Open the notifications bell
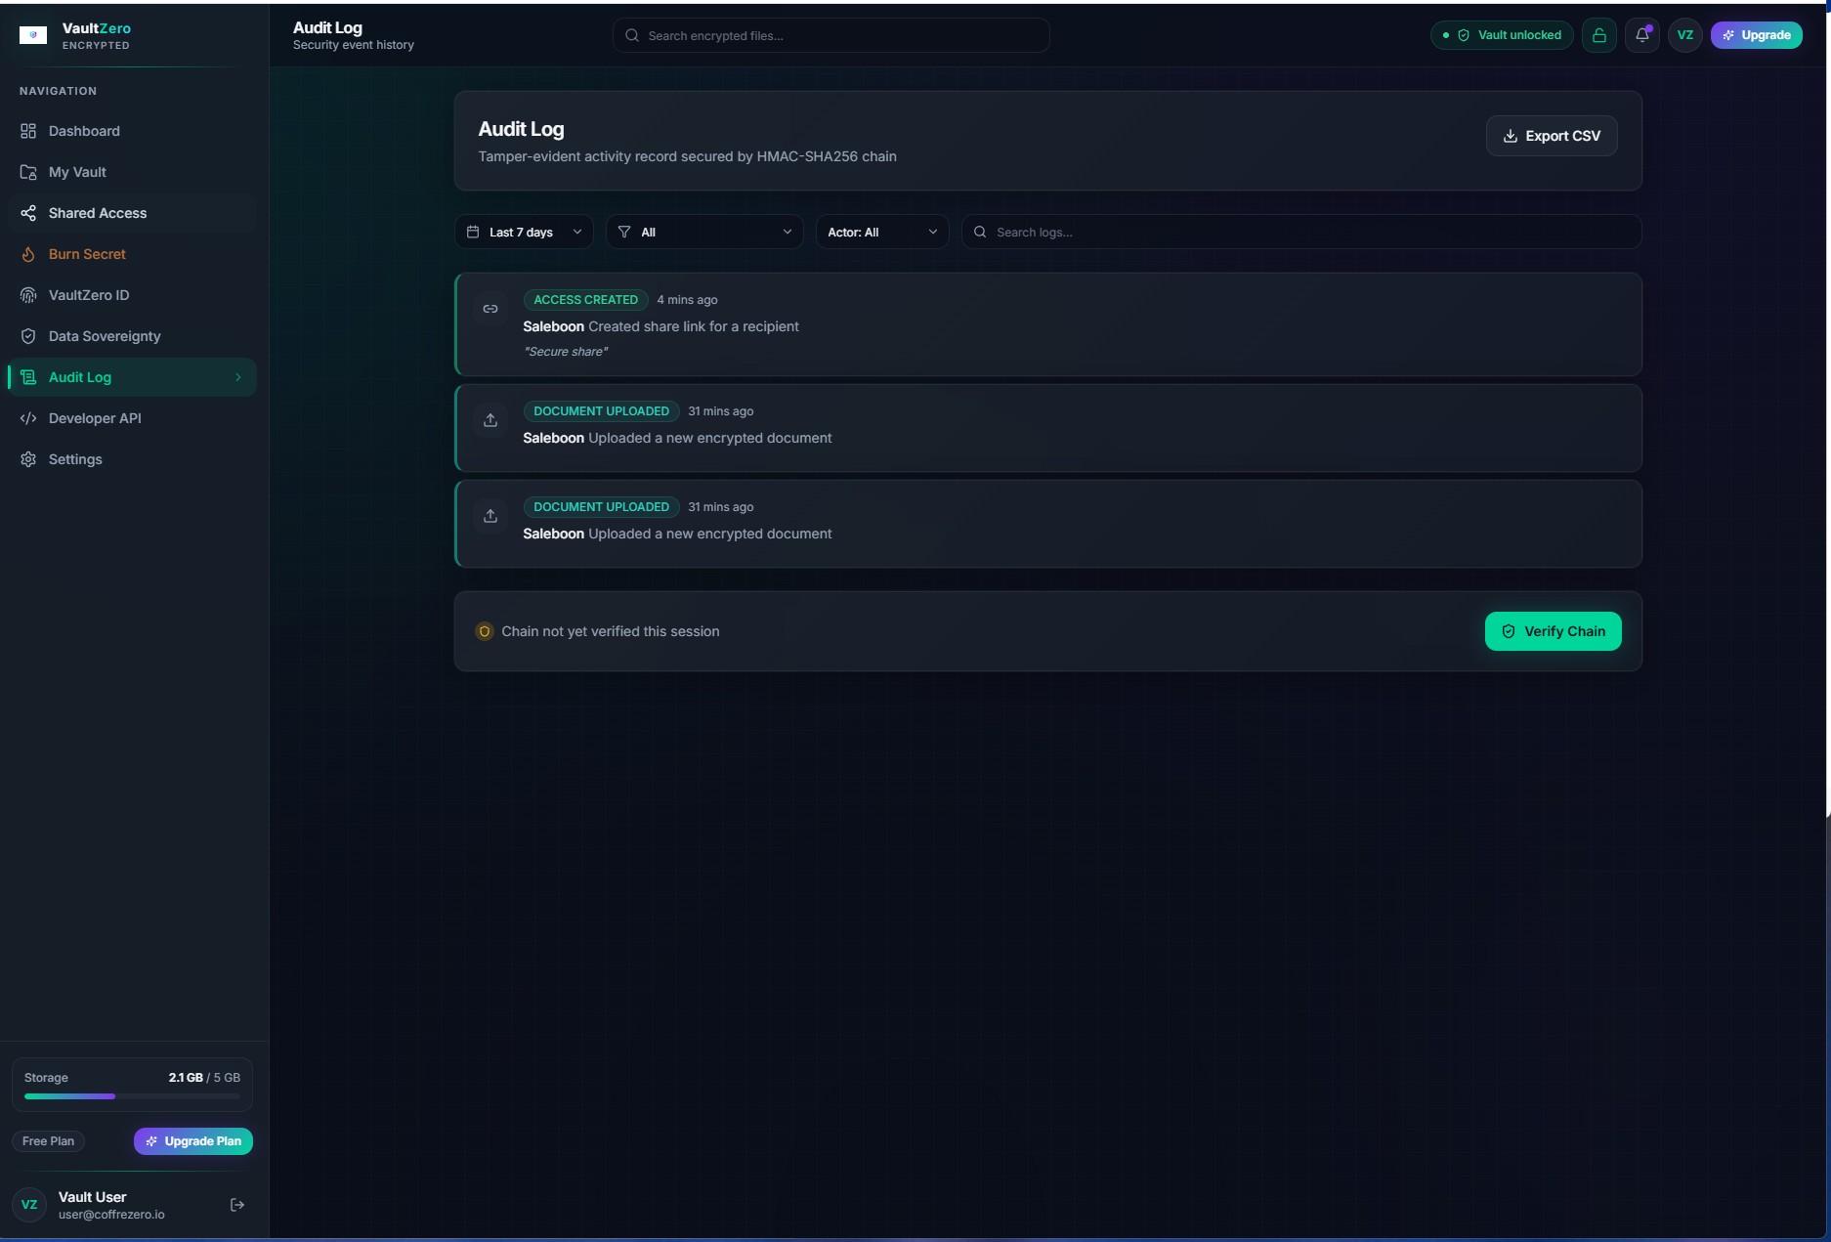 (x=1642, y=35)
